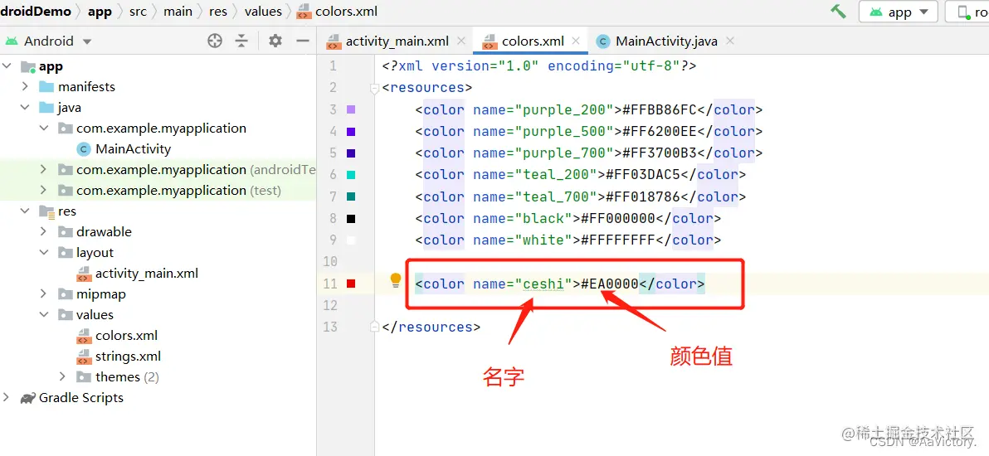Click the mipmap folder icon
The image size is (989, 456).
click(65, 293)
